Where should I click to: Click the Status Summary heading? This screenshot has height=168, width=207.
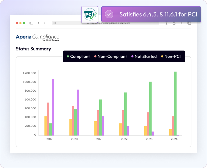(33, 49)
